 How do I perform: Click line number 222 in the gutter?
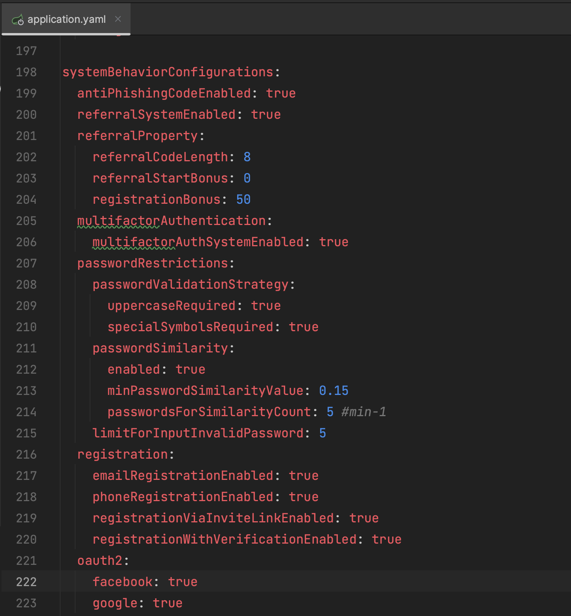(x=26, y=582)
